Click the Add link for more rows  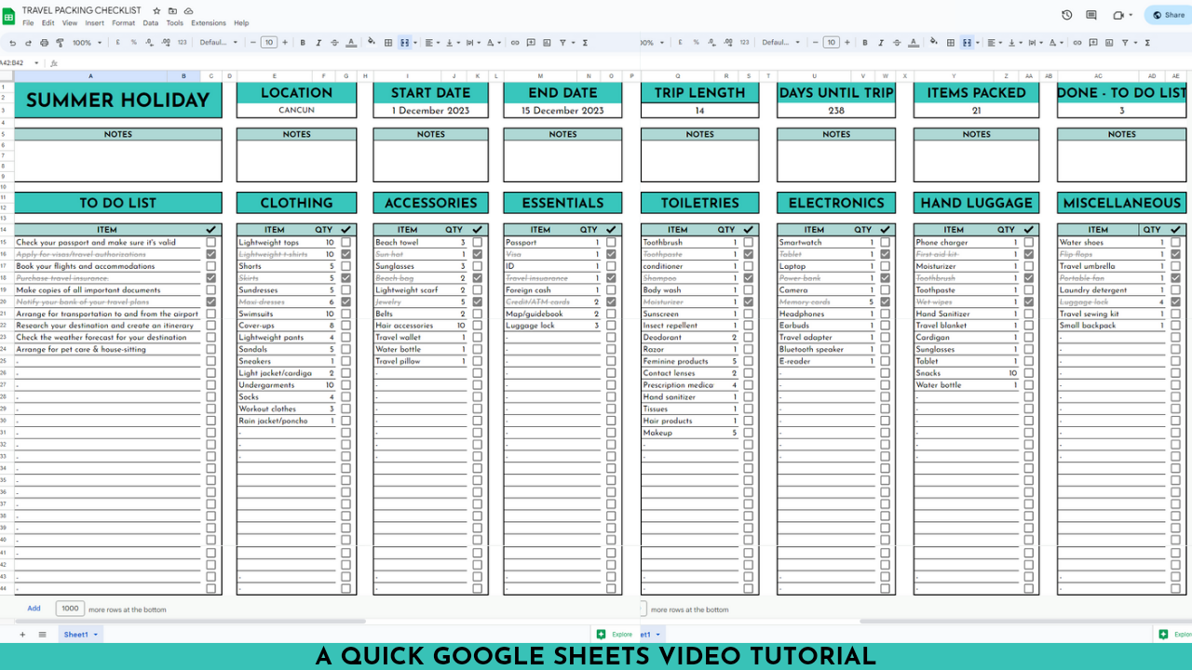(x=34, y=609)
